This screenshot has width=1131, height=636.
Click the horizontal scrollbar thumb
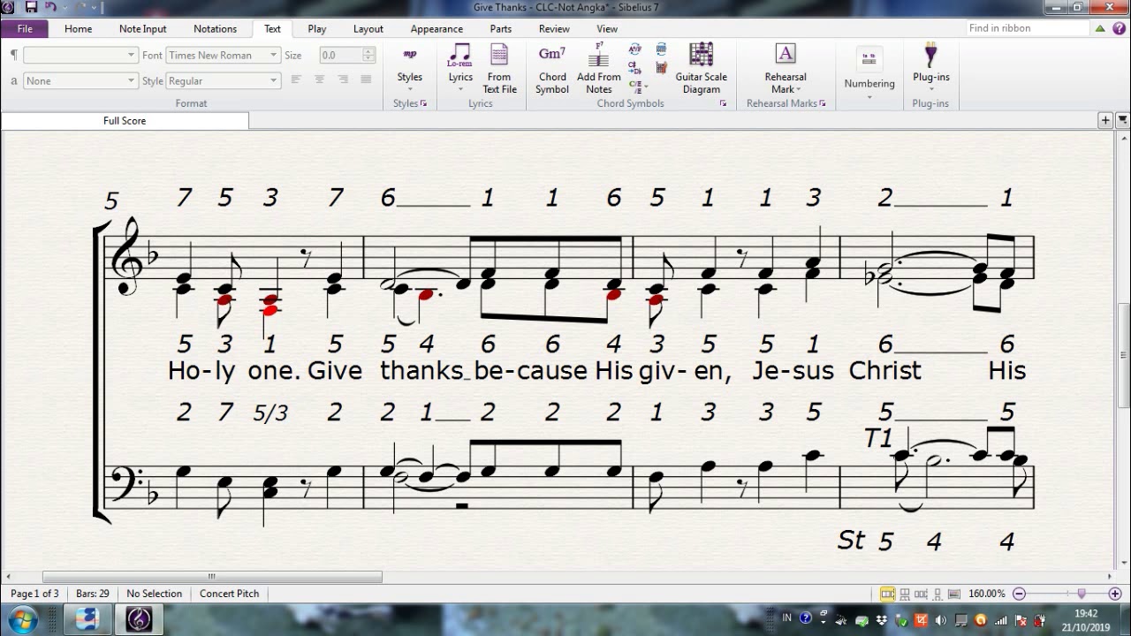212,577
